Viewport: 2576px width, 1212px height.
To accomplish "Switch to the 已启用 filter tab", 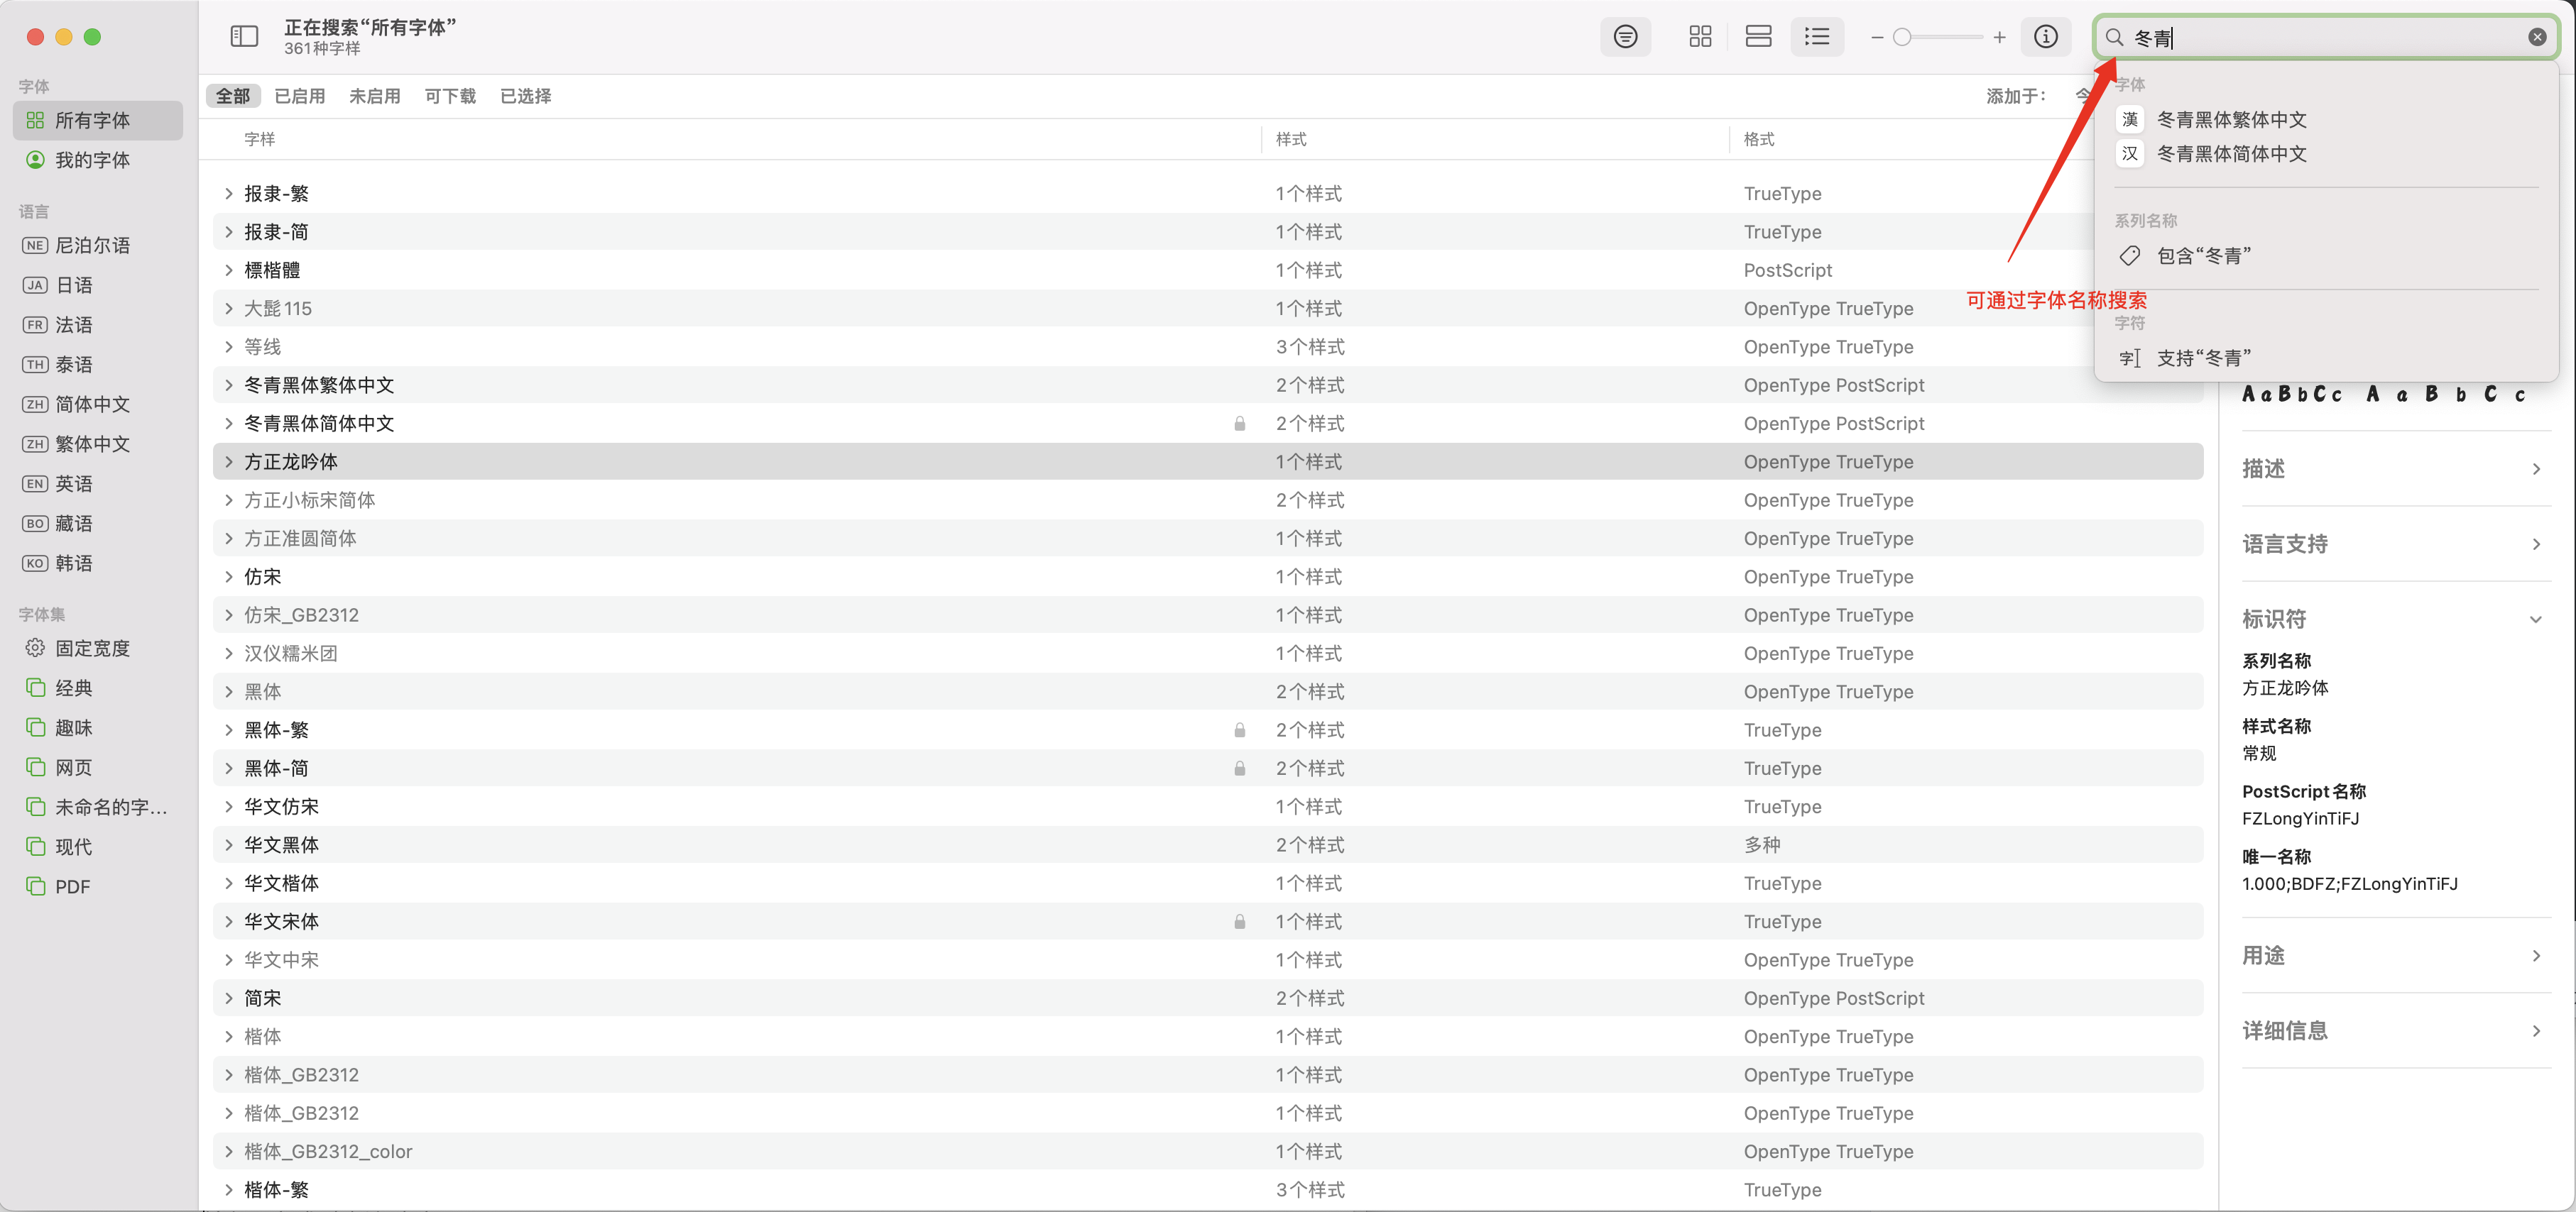I will tap(299, 96).
